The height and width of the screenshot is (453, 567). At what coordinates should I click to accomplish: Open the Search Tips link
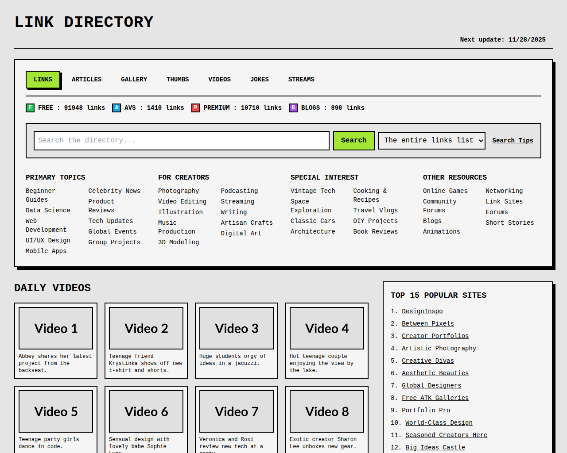pyautogui.click(x=513, y=140)
